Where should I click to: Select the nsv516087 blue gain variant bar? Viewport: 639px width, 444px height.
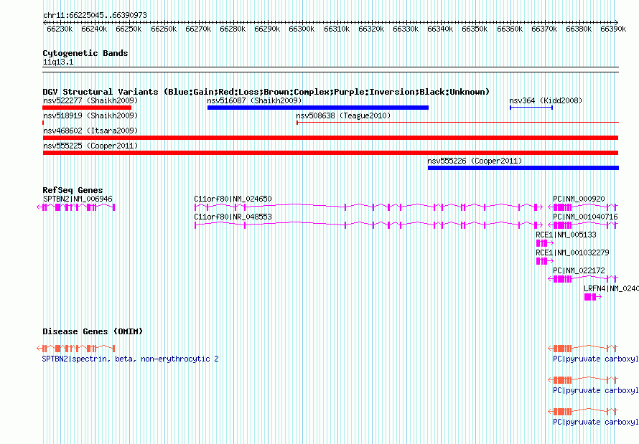pos(318,108)
